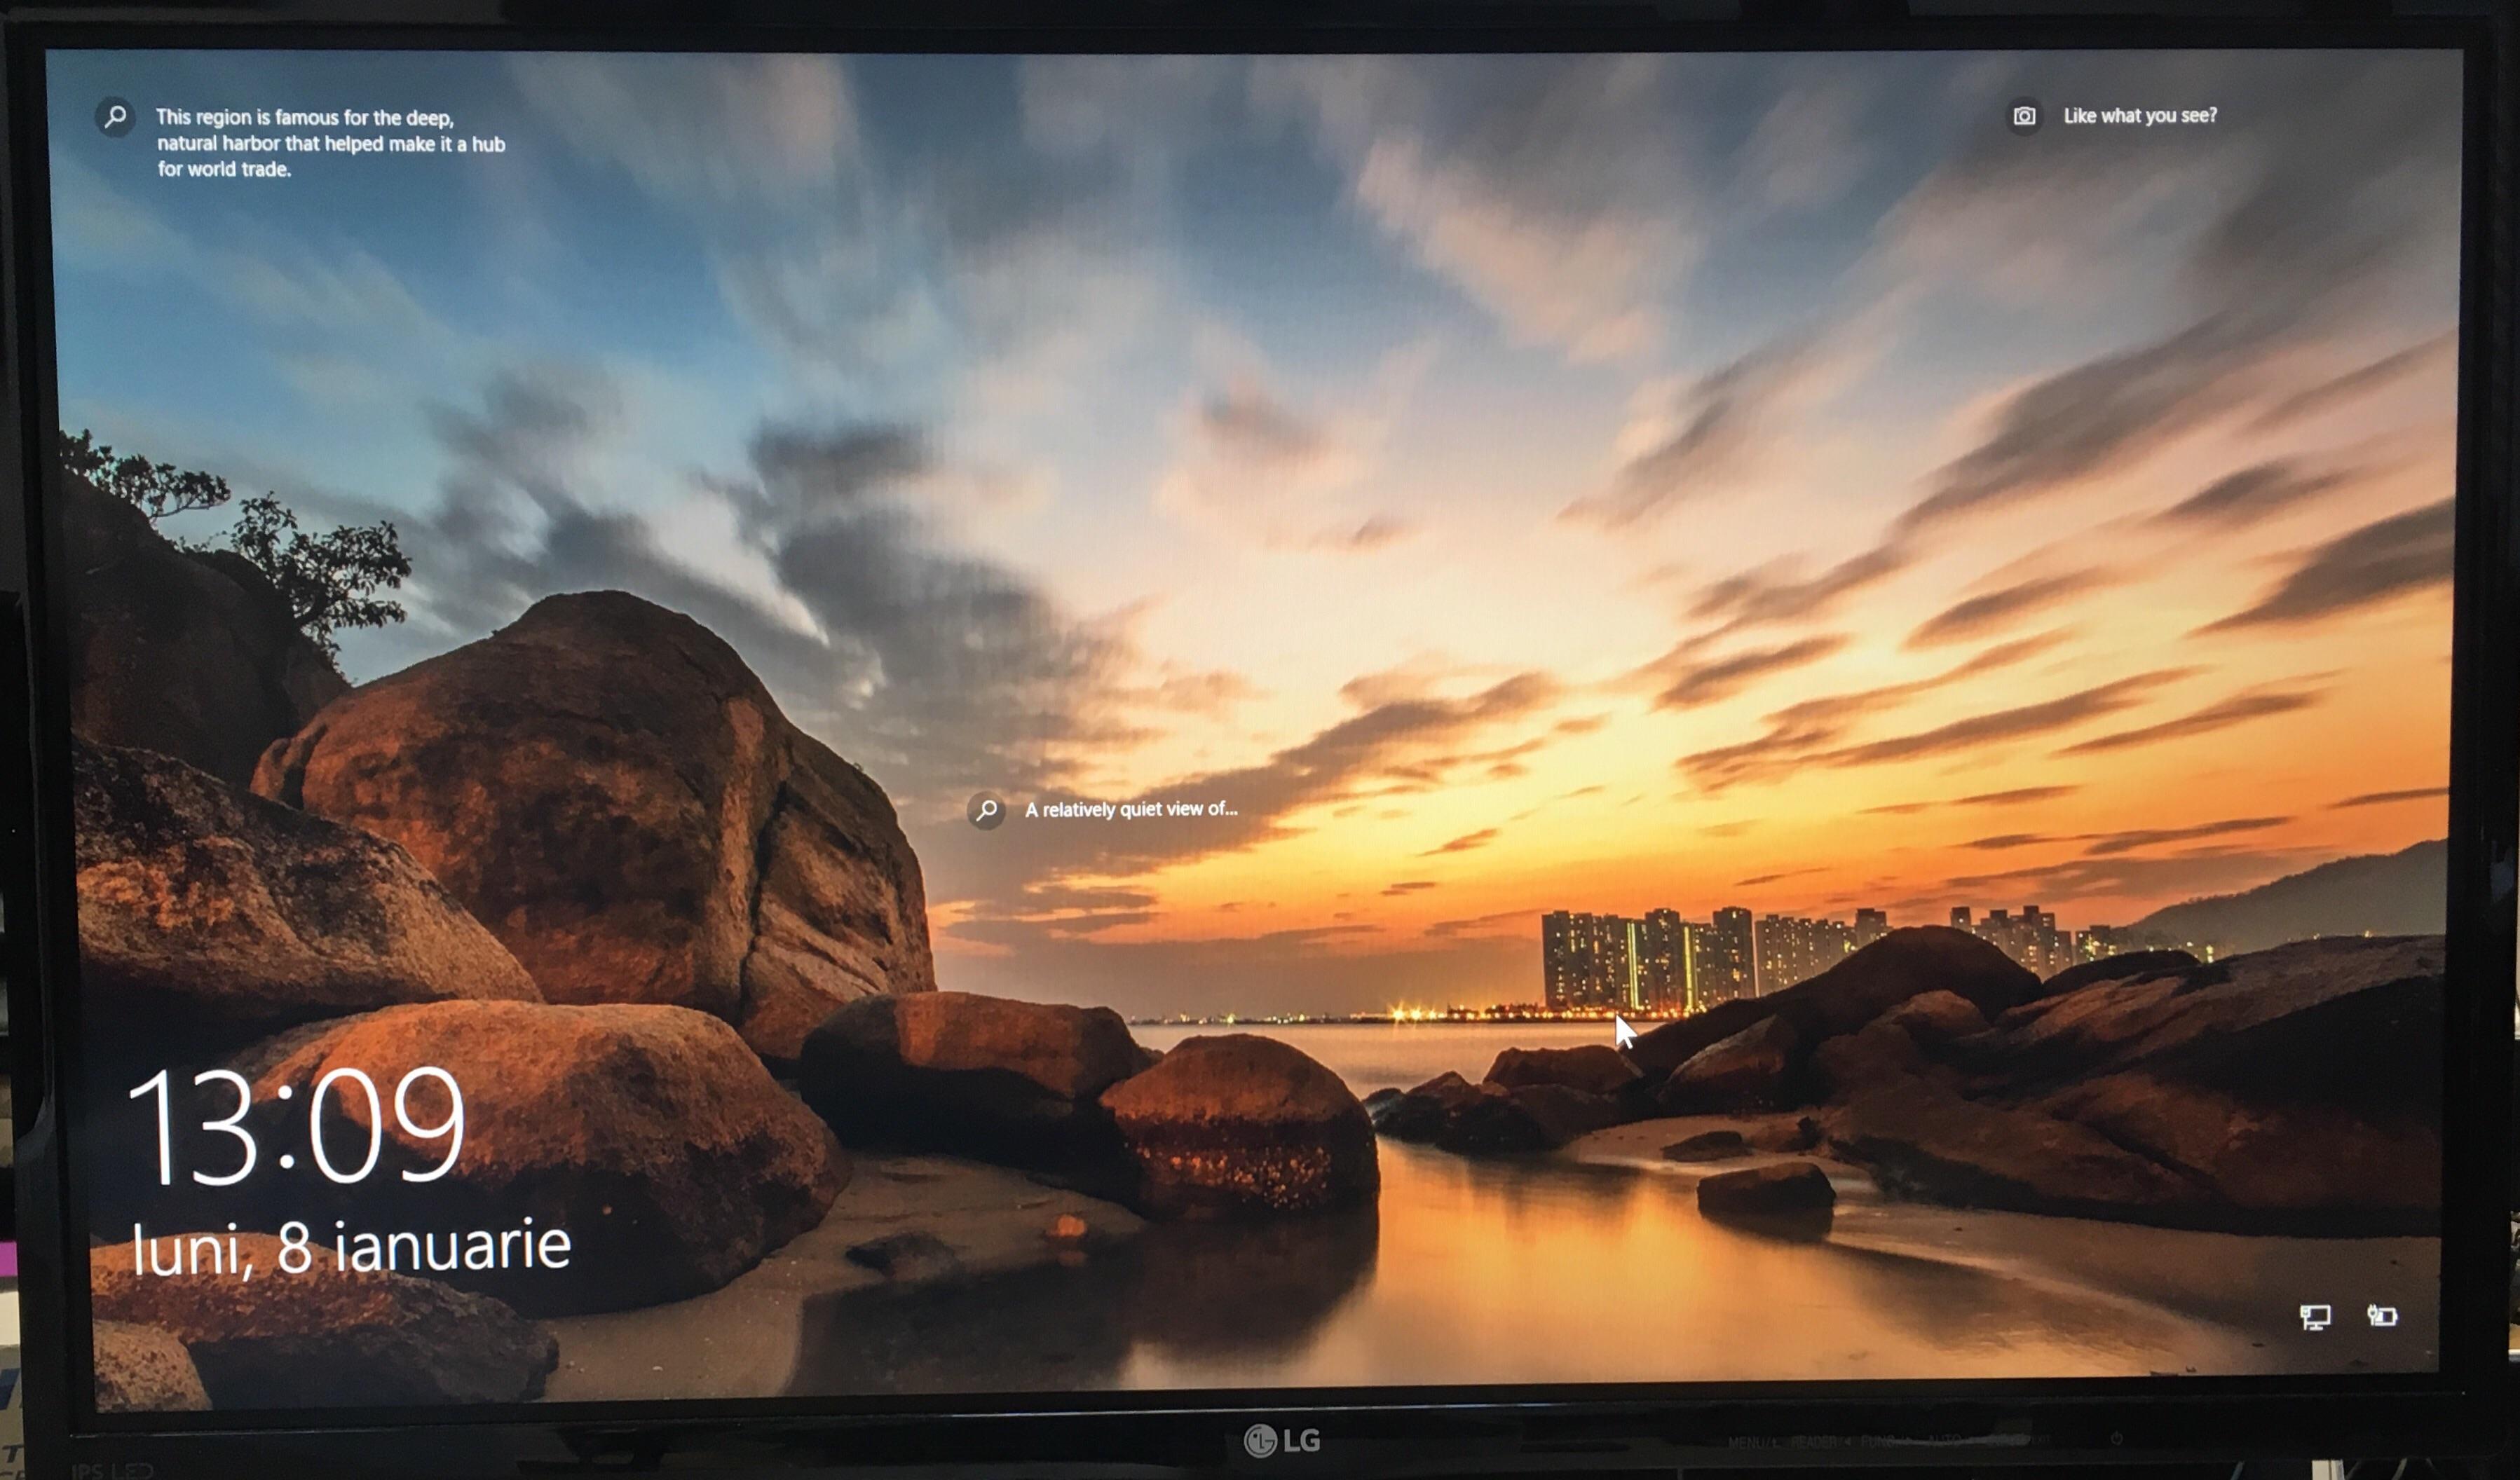Click the camera icon beside 'Like what you see?'
Image resolution: width=2520 pixels, height=1480 pixels.
point(2024,116)
